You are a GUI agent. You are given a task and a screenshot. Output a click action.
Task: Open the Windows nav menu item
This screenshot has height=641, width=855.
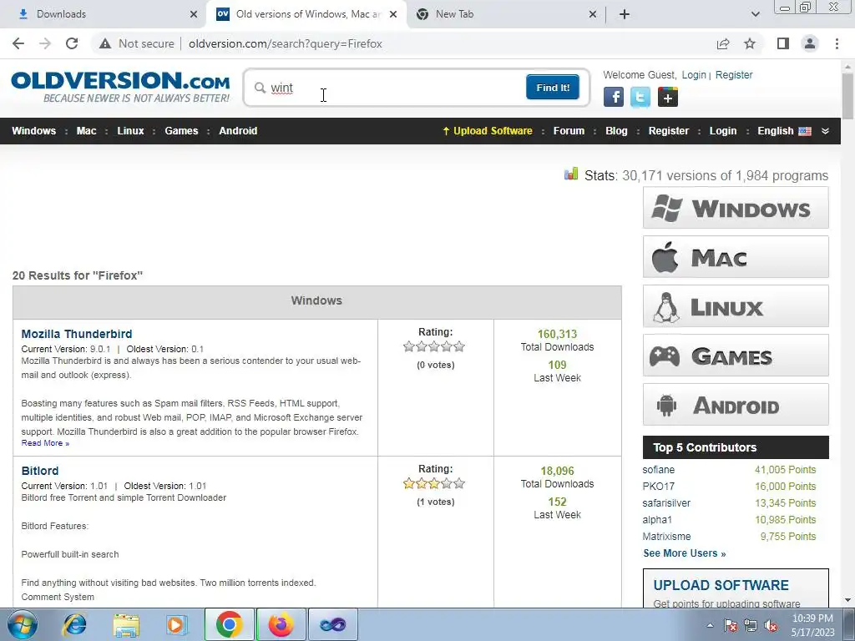click(x=33, y=131)
